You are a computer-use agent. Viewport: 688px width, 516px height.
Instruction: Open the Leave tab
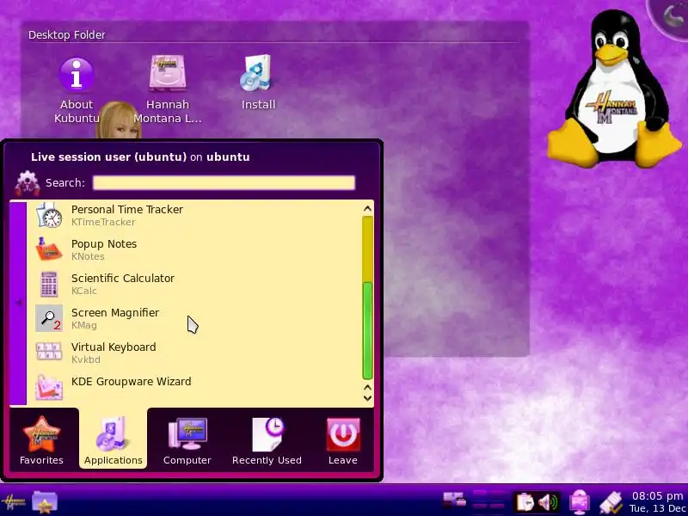click(343, 440)
